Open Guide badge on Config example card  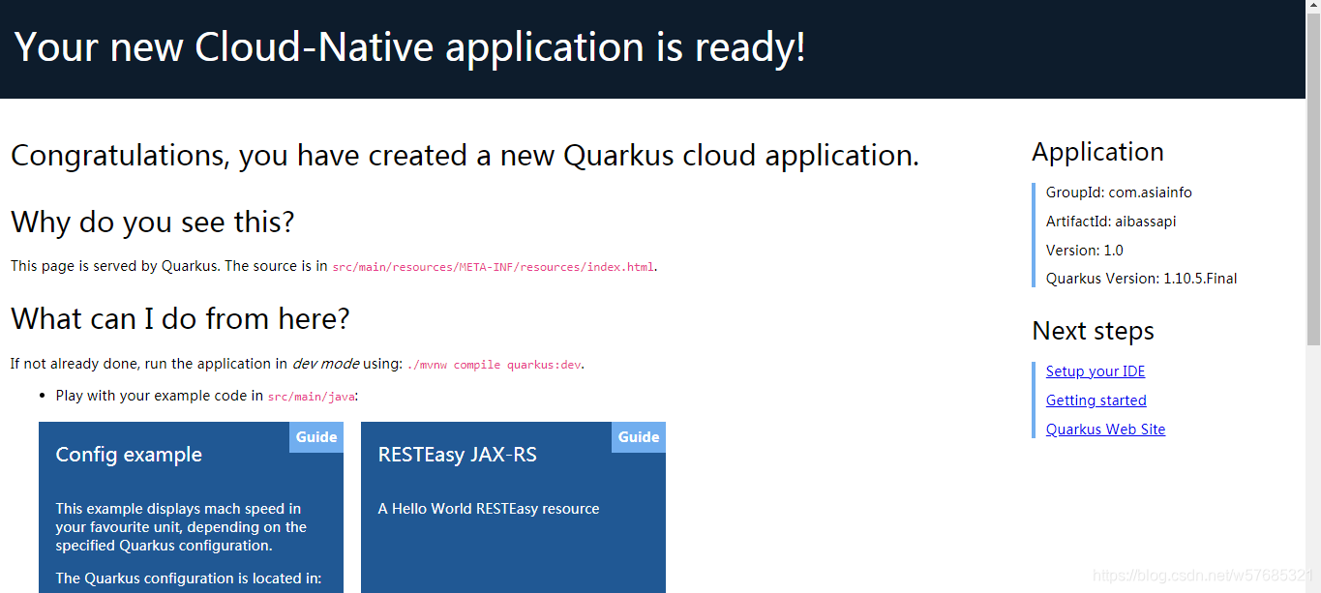tap(316, 437)
